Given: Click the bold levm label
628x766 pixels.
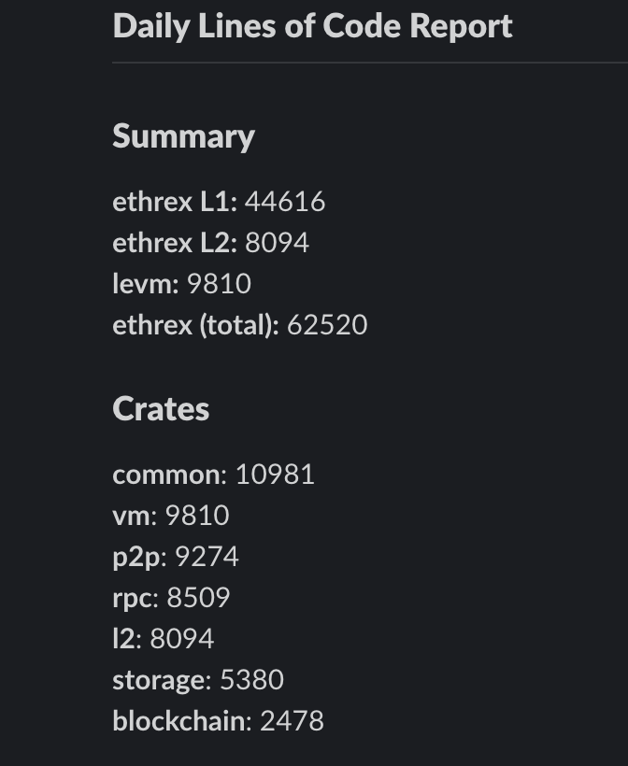Looking at the screenshot, I should point(145,284).
